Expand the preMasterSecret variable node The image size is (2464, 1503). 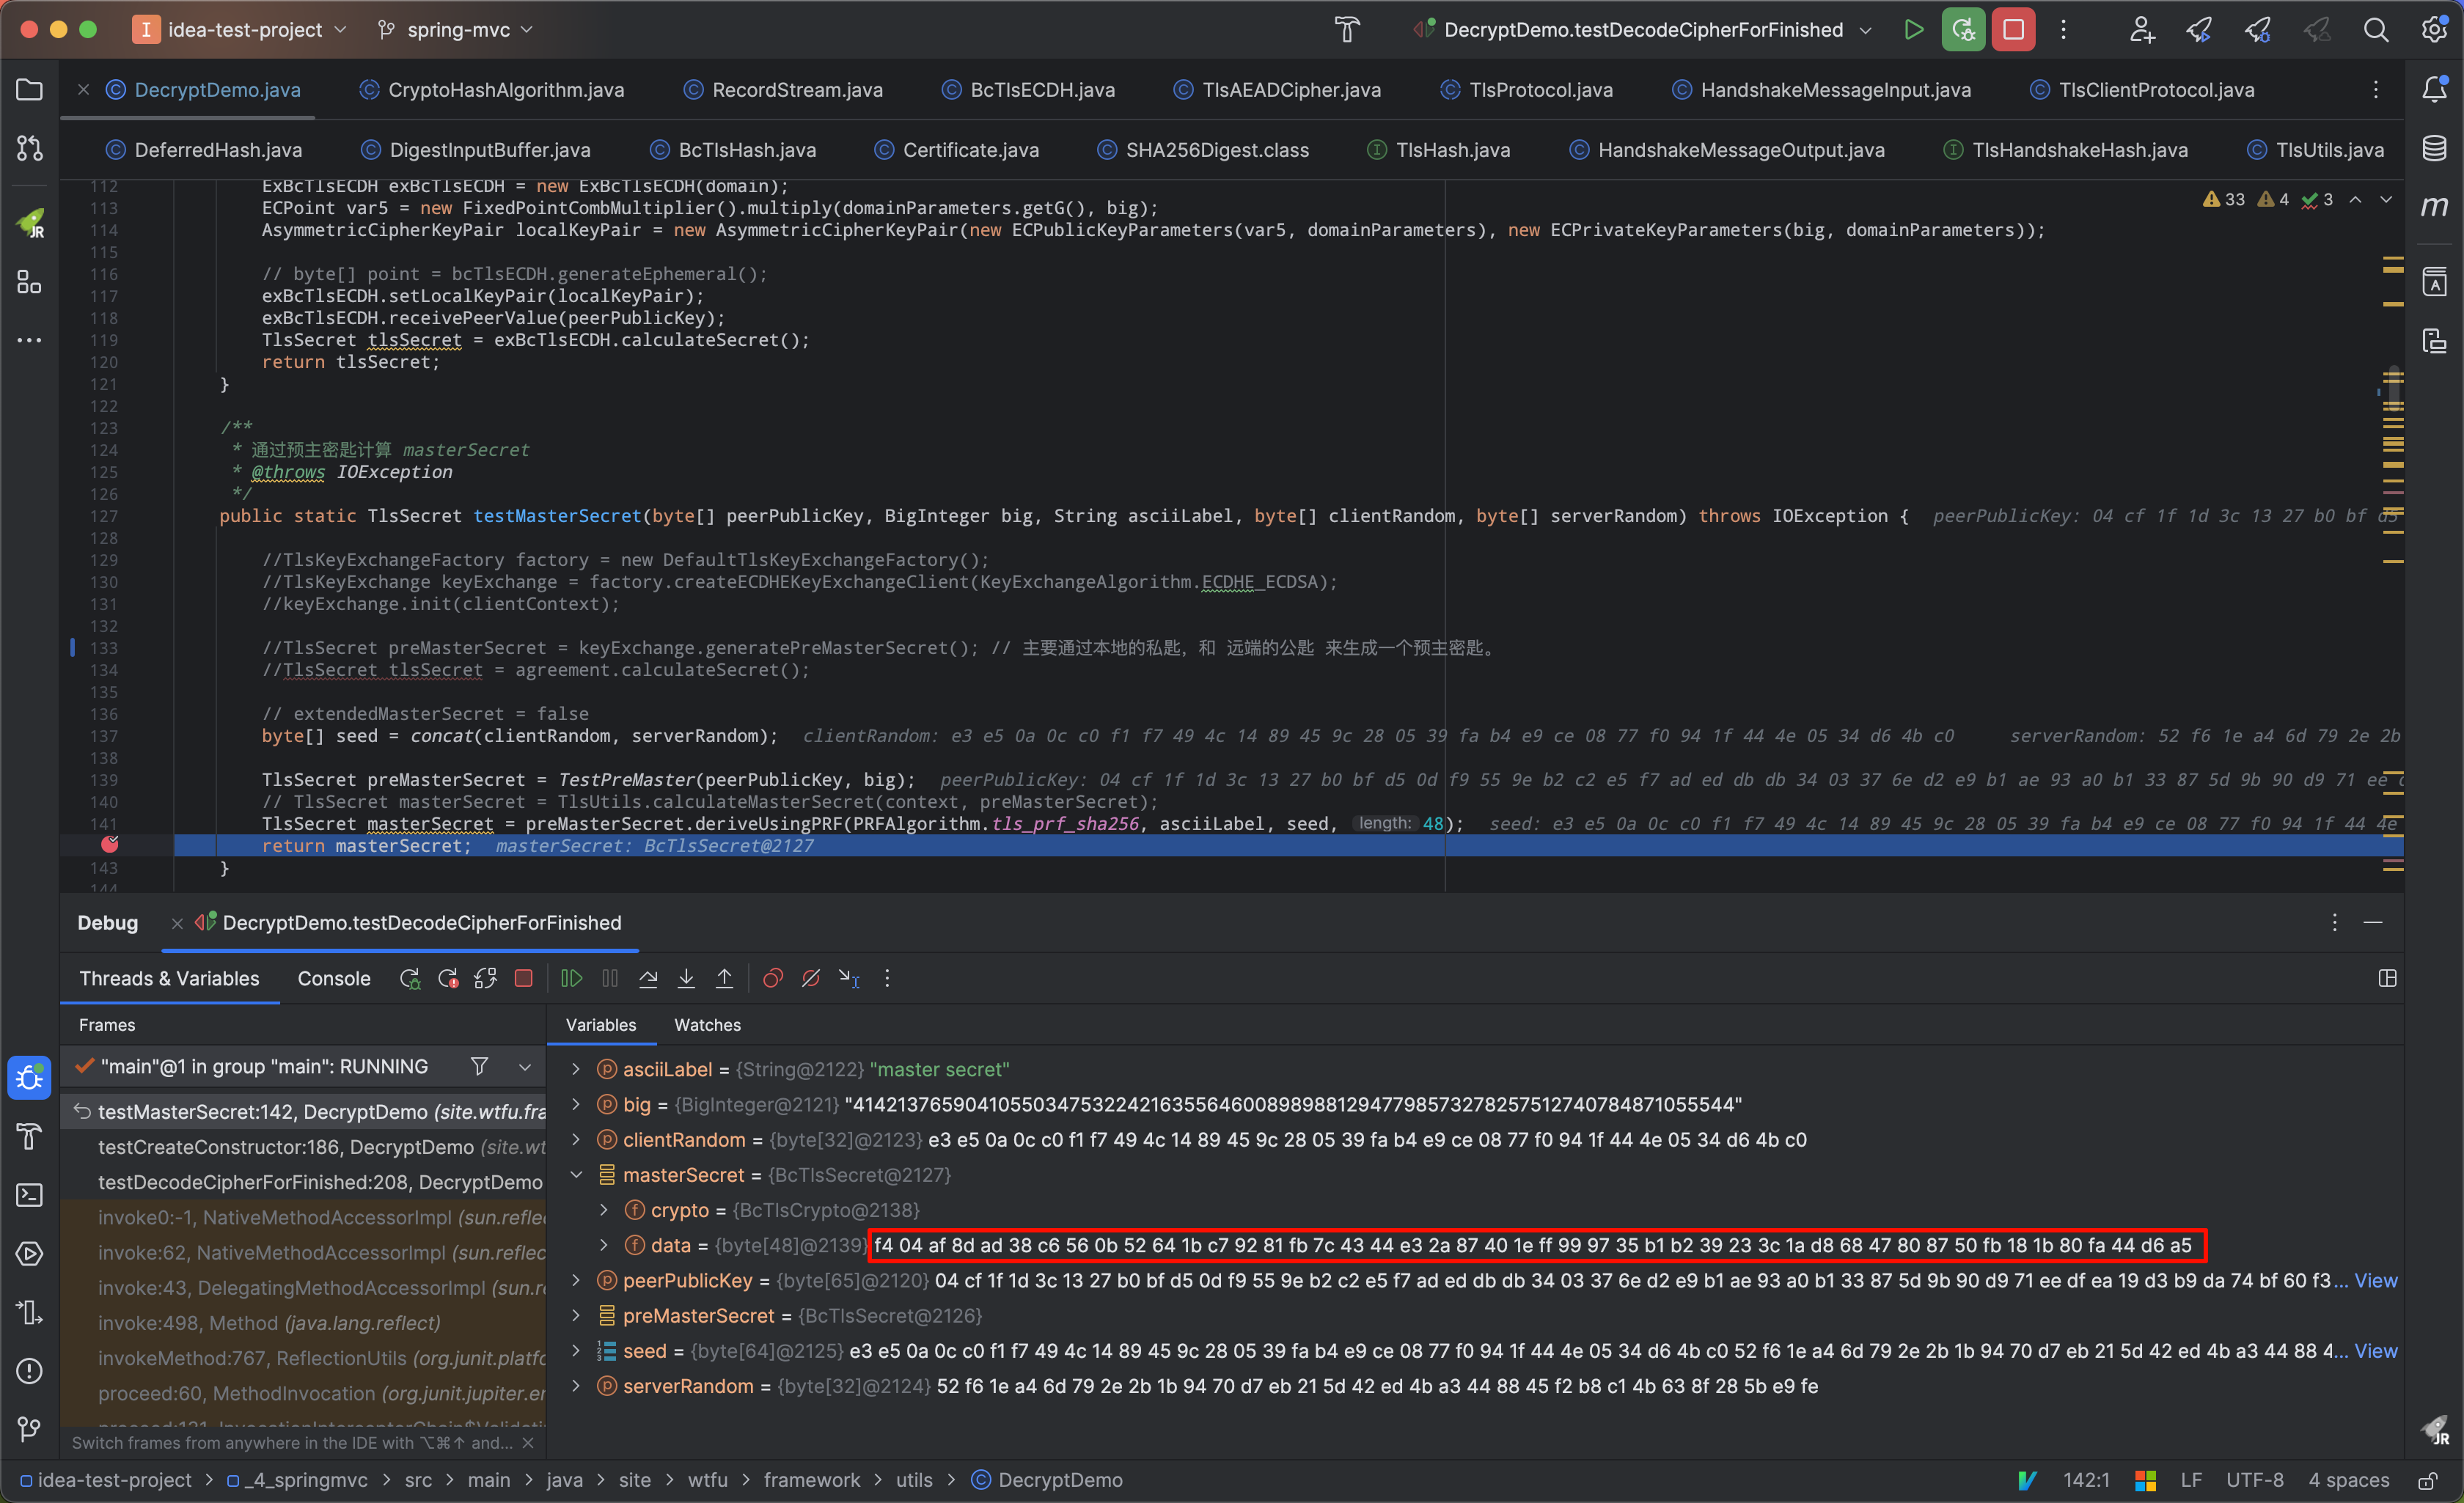click(x=577, y=1316)
